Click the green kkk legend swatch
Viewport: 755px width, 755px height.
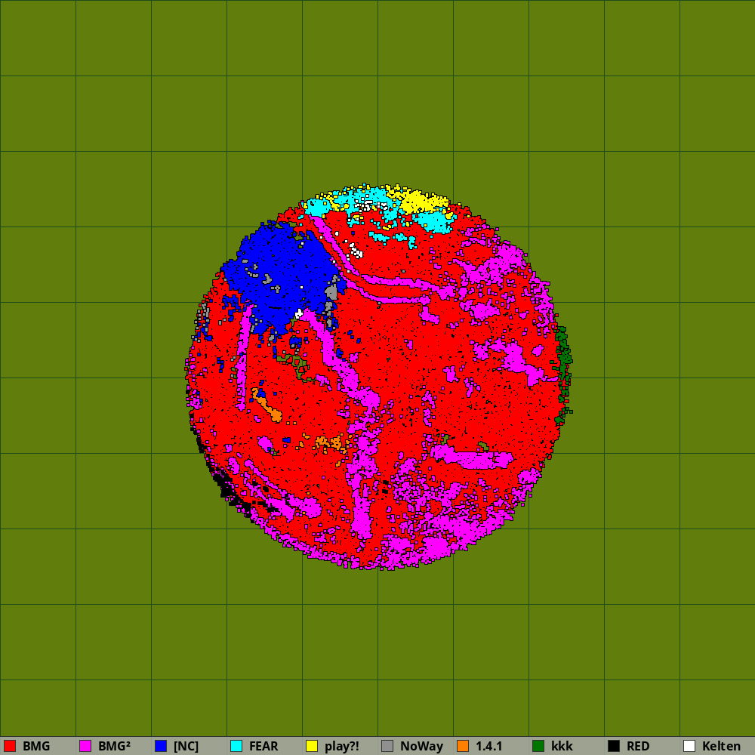pyautogui.click(x=538, y=746)
